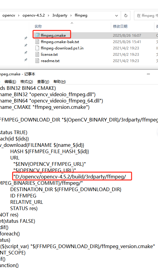The width and height of the screenshot is (158, 268).
Task: Click ffmpeg.cmake file name
Action: pyautogui.click(x=53, y=35)
